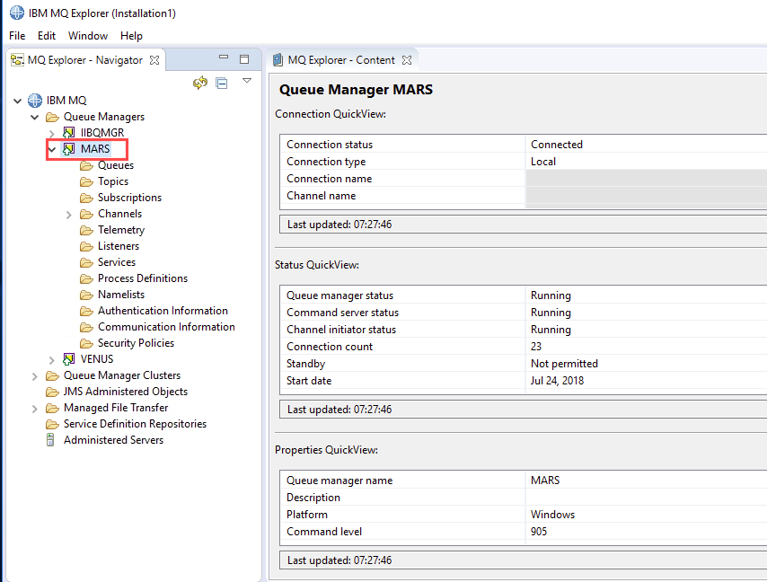Click the Security Policies folder icon
This screenshot has width=767, height=582.
pos(86,343)
